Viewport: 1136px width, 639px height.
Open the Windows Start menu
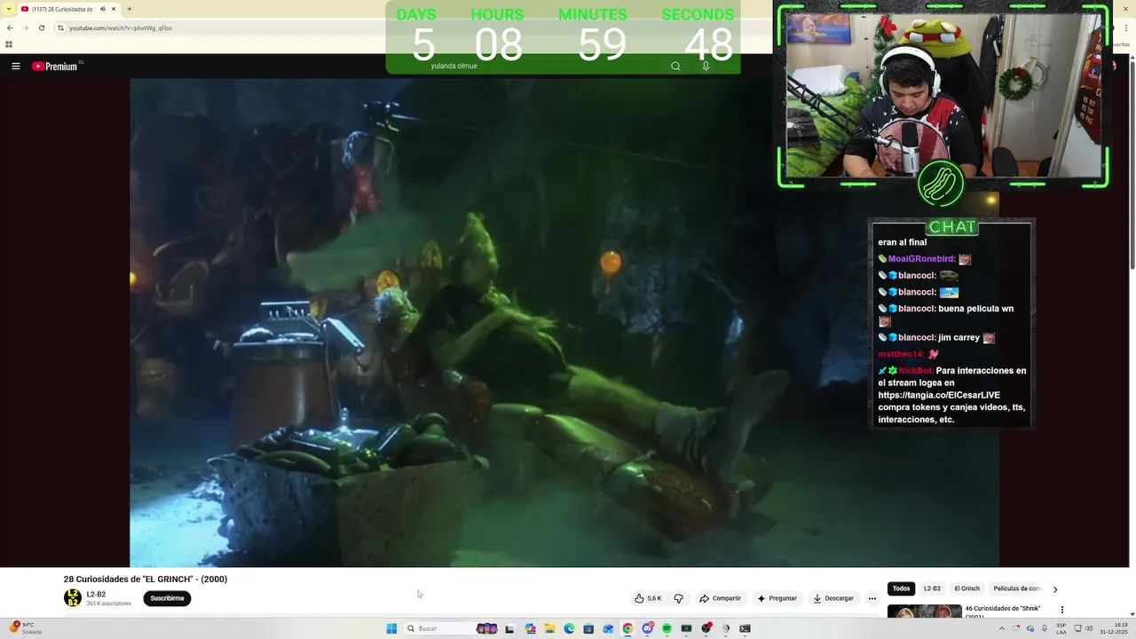(x=391, y=628)
